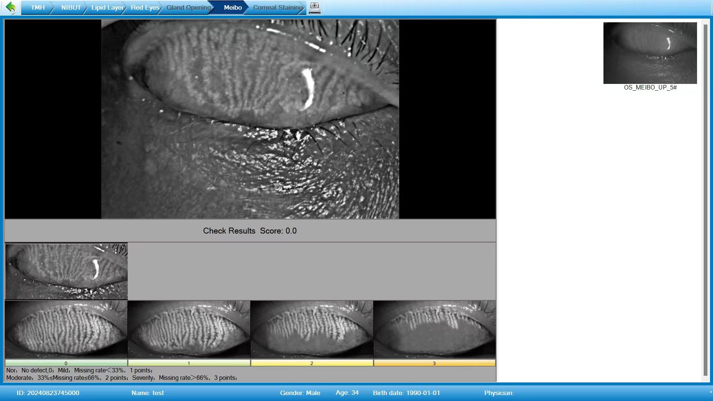Select grade 1 reference meibography image
The width and height of the screenshot is (713, 401).
(x=189, y=329)
